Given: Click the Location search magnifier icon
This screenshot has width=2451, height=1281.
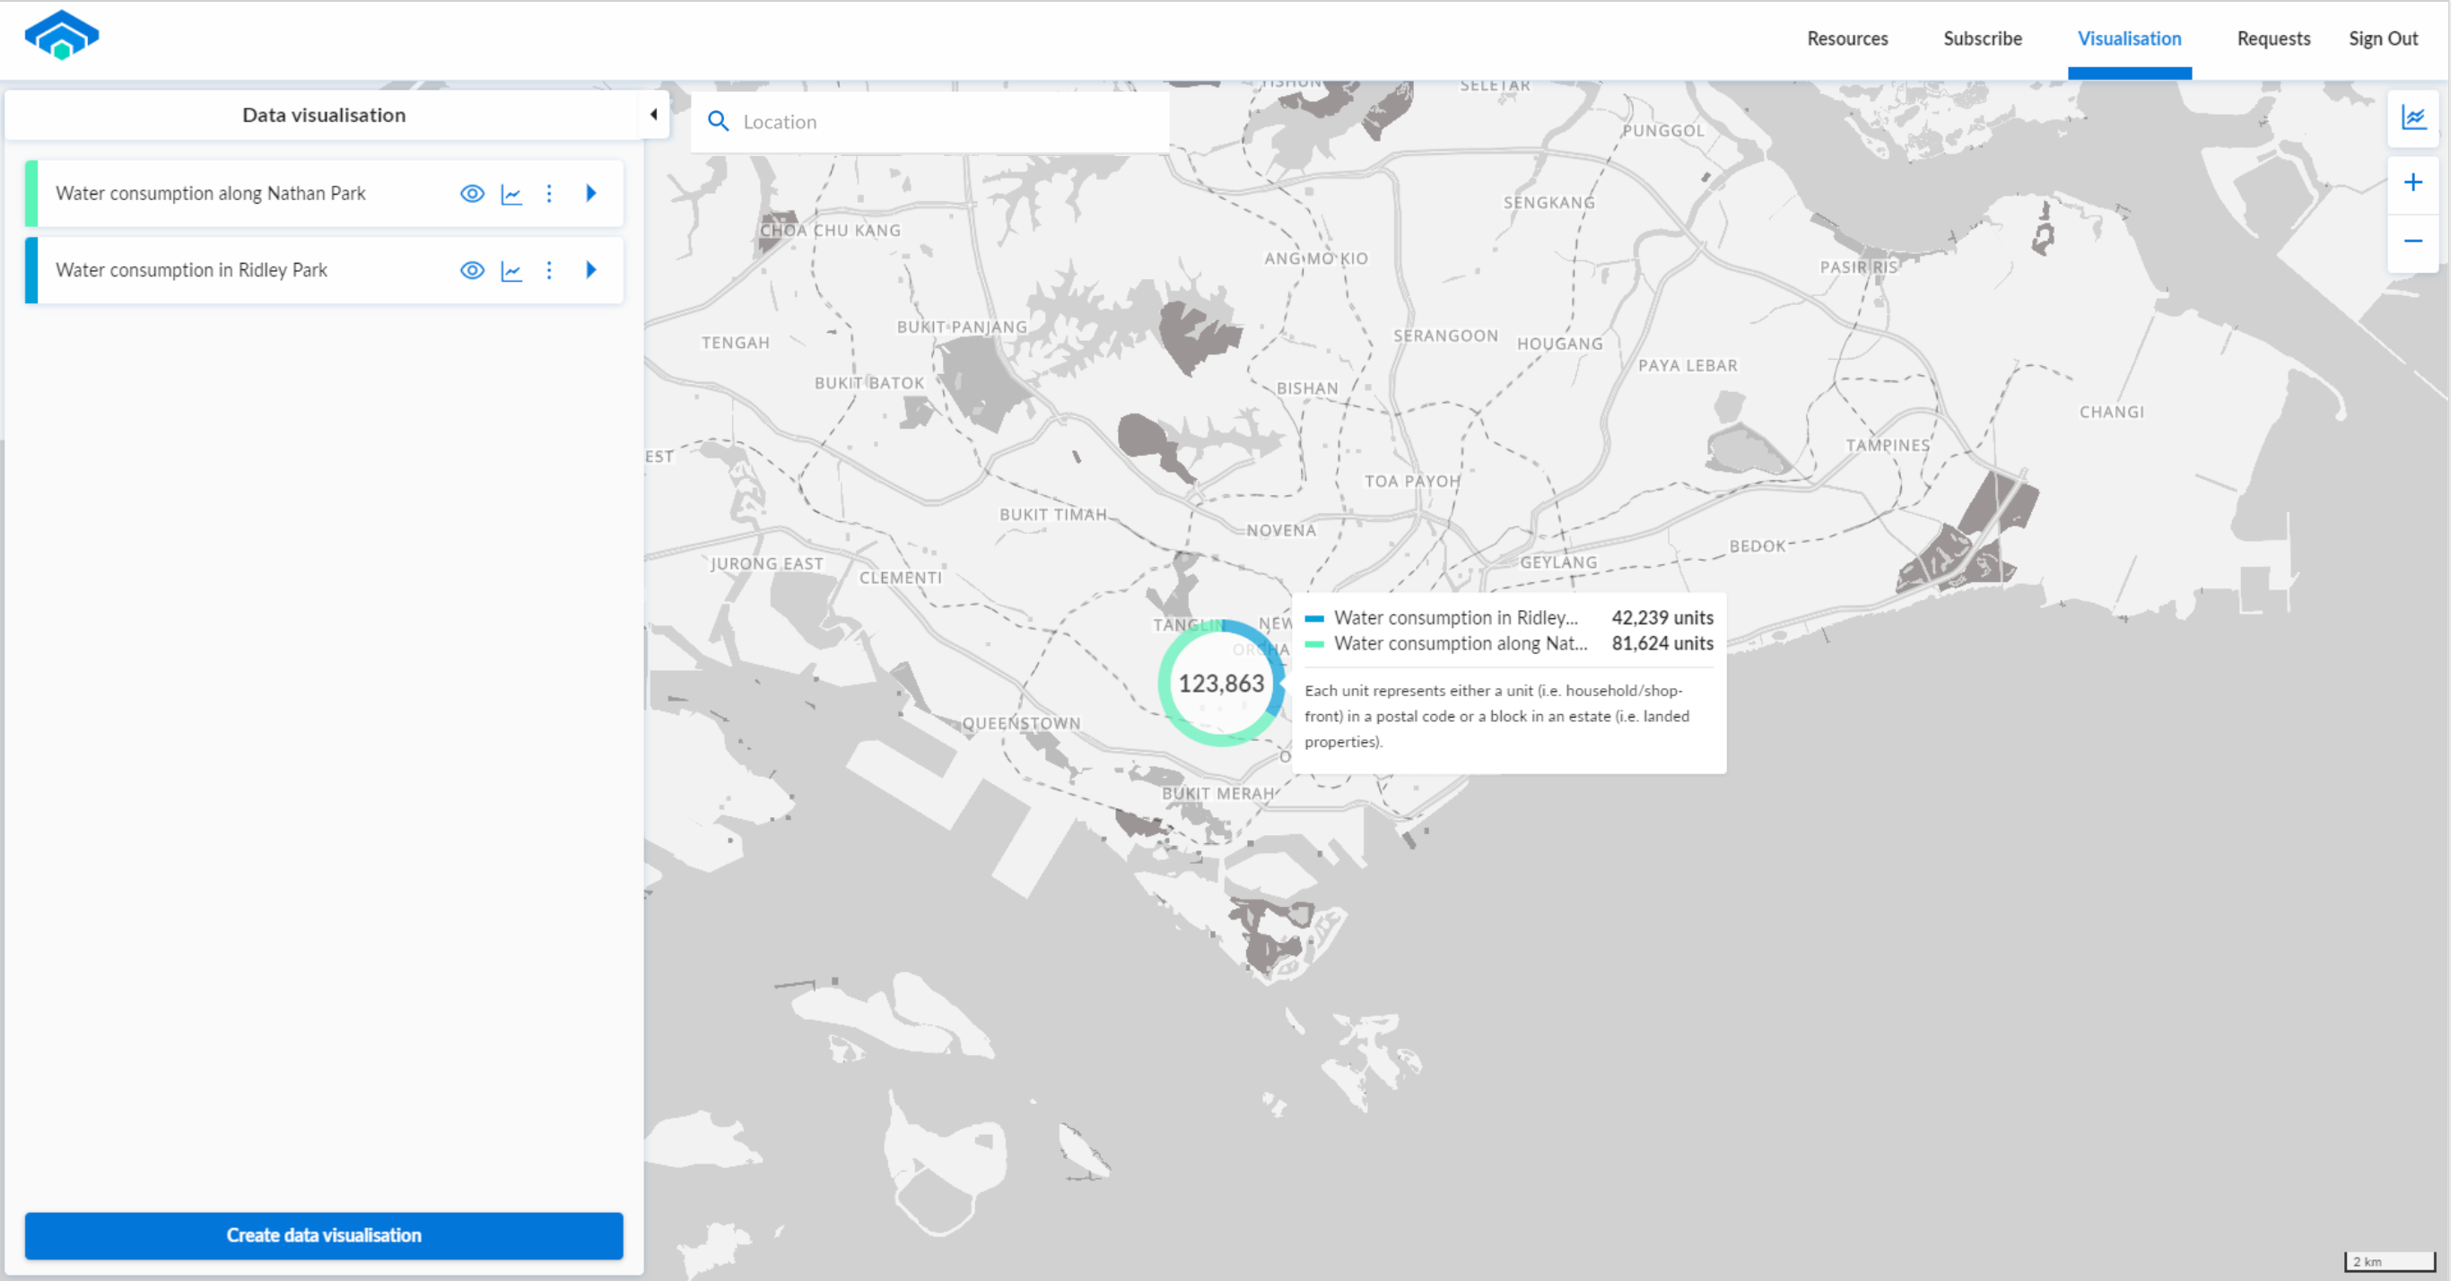Looking at the screenshot, I should [719, 121].
